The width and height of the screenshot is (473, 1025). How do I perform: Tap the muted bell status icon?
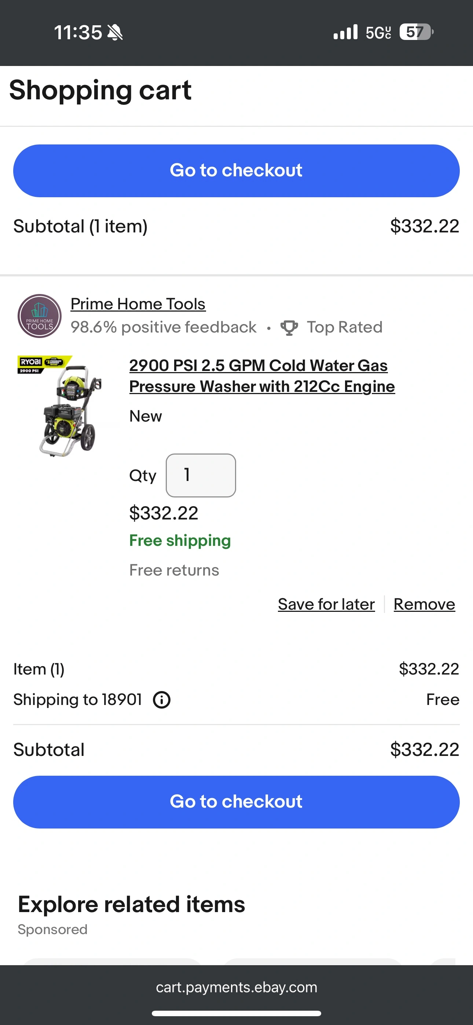115,32
